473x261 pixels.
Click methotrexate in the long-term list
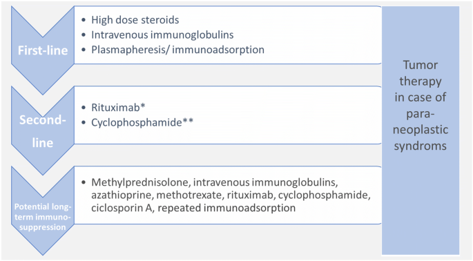(x=190, y=195)
